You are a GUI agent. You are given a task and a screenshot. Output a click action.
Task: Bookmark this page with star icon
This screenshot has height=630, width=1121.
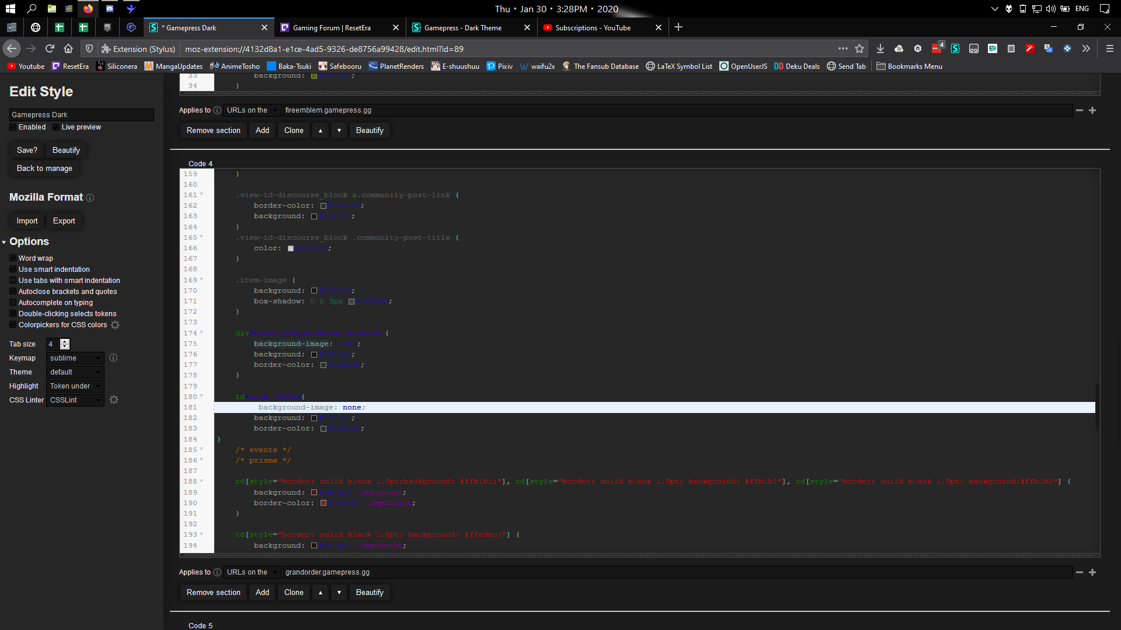click(859, 49)
